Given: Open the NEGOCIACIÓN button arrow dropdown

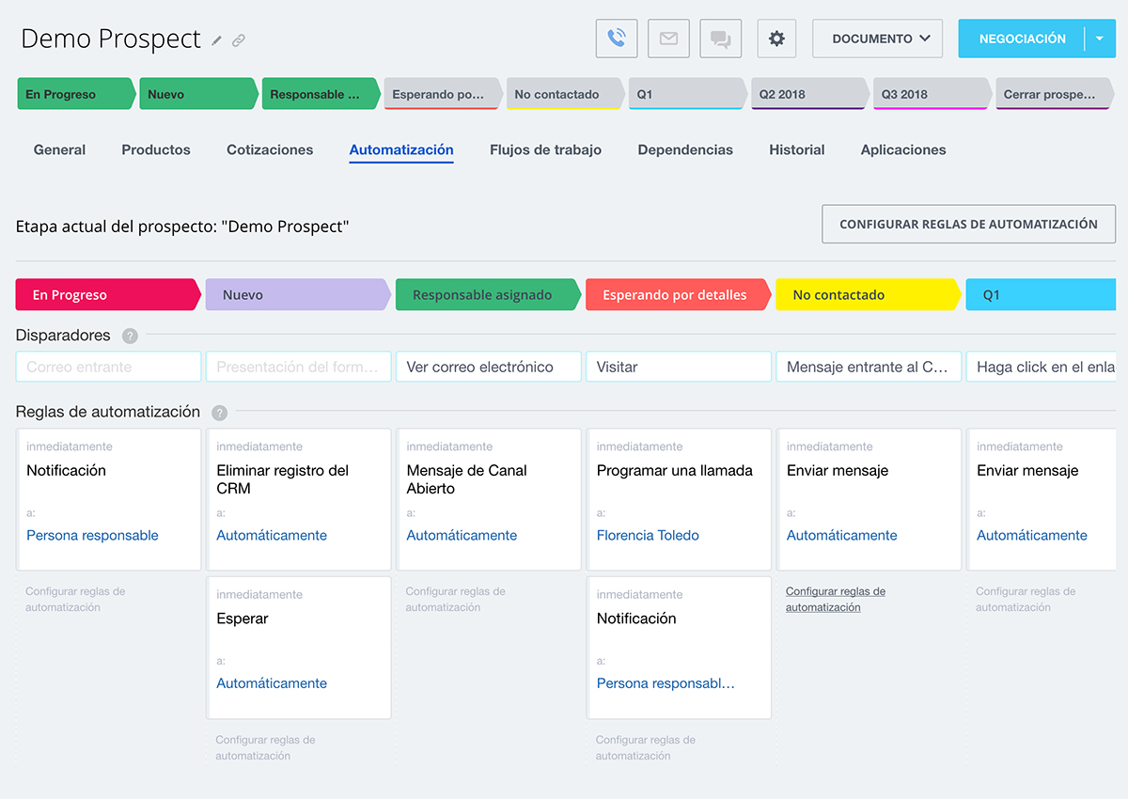Looking at the screenshot, I should coord(1099,39).
